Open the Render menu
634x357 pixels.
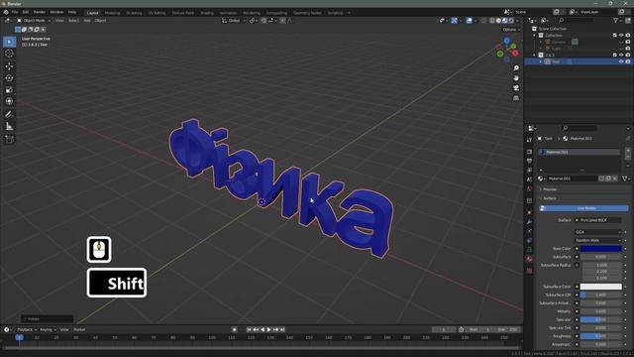[40, 12]
